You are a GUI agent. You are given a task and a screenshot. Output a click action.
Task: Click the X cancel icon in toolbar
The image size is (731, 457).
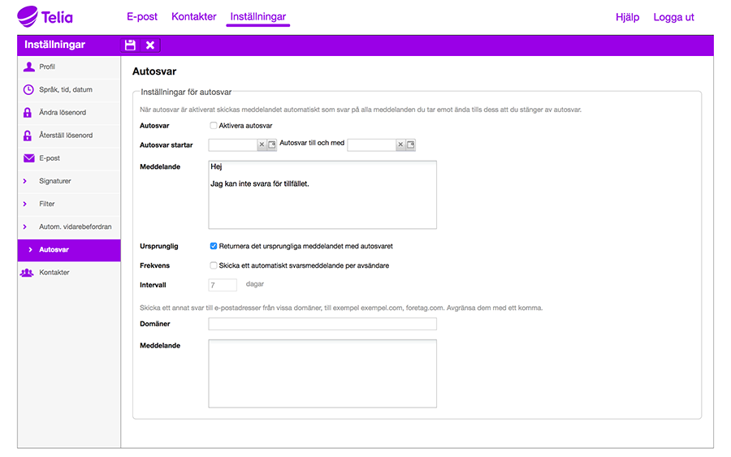tap(150, 45)
